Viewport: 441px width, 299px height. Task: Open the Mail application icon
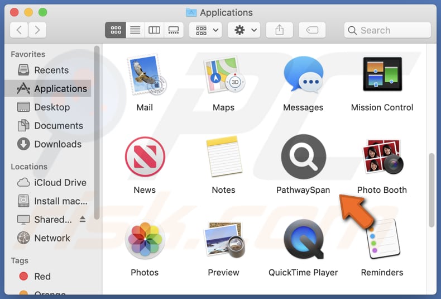click(146, 74)
